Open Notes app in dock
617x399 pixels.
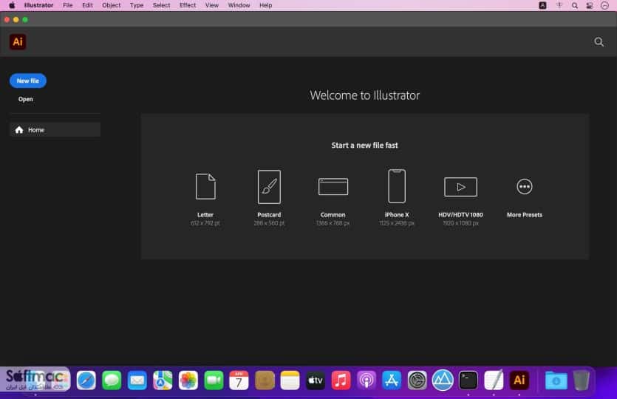coord(290,381)
